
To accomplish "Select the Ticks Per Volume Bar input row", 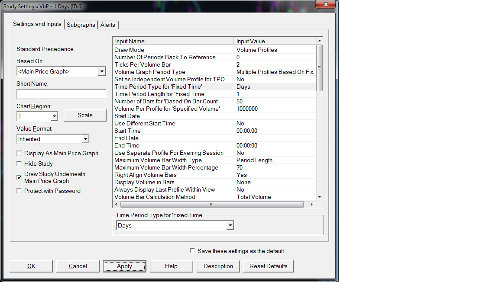I will (215, 64).
